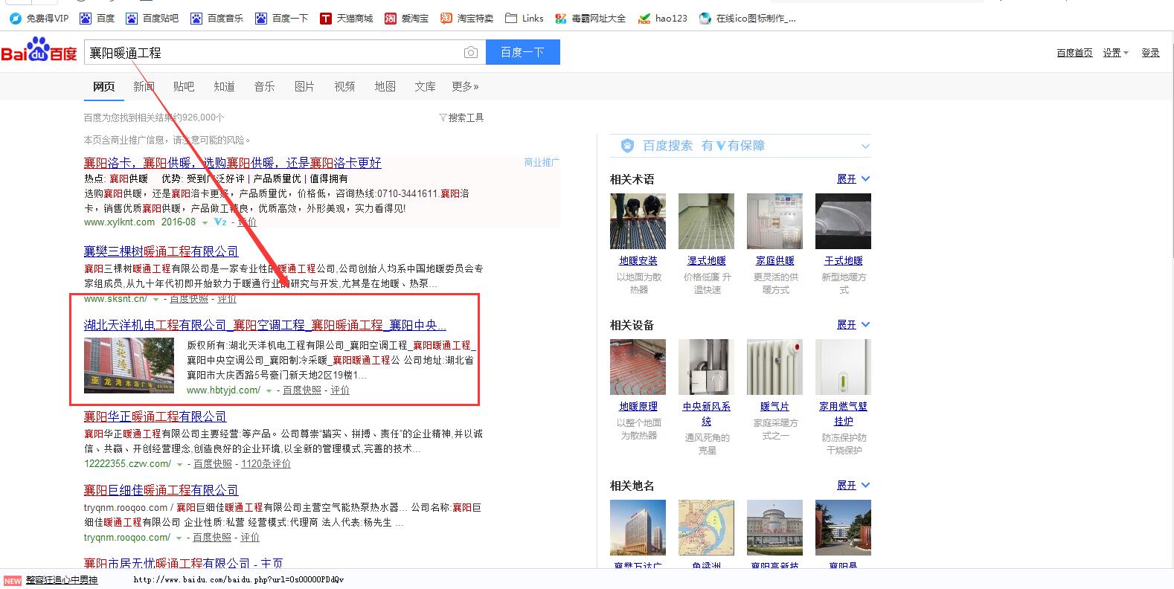
Task: Click the 干式地暖 thumbnail
Action: click(843, 221)
